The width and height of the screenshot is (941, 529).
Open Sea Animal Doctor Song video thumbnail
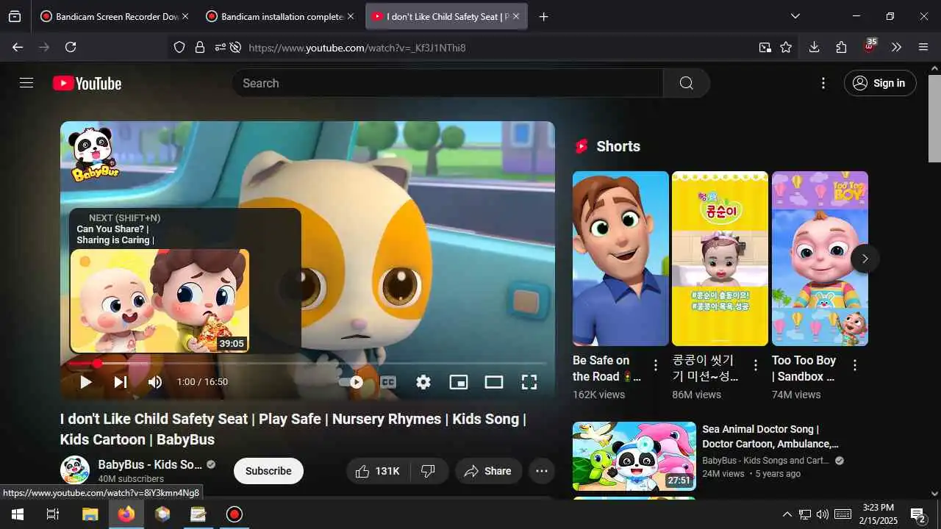(x=634, y=456)
